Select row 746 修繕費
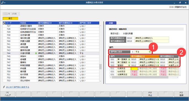Viewport: 189px width, 101px height. (x=51, y=59)
